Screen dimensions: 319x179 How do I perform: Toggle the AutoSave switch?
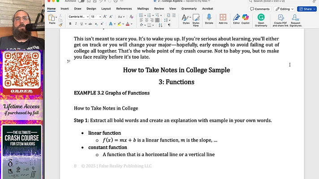(x=81, y=1)
